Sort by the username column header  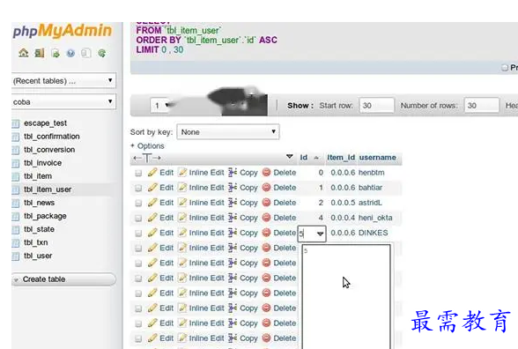pos(378,157)
